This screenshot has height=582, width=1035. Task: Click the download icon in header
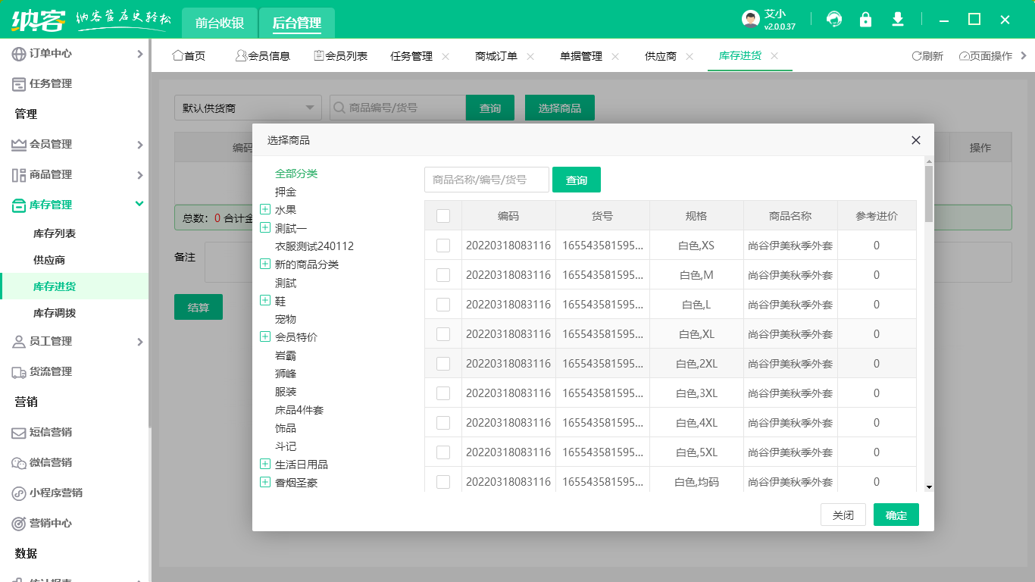(898, 19)
